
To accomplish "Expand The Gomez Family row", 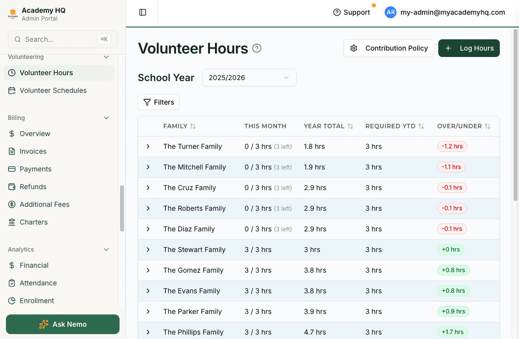I will tap(148, 270).
